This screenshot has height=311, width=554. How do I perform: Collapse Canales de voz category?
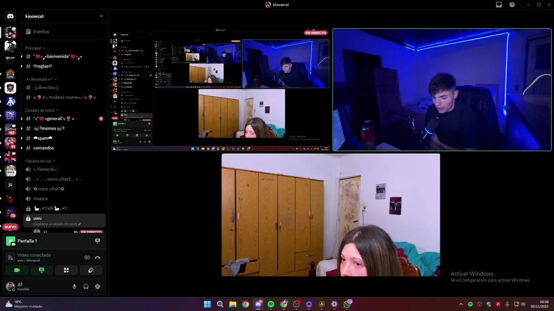pyautogui.click(x=40, y=161)
